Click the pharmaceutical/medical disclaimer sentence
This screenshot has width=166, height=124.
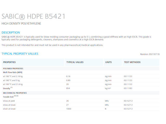tap(52, 45)
